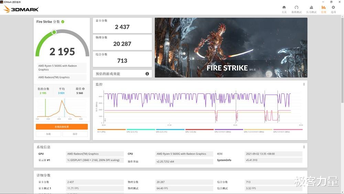Toggle the tan GPU 内存时钟频率 legend series
Screen dimensions: 344x194
pyautogui.click(x=258, y=131)
